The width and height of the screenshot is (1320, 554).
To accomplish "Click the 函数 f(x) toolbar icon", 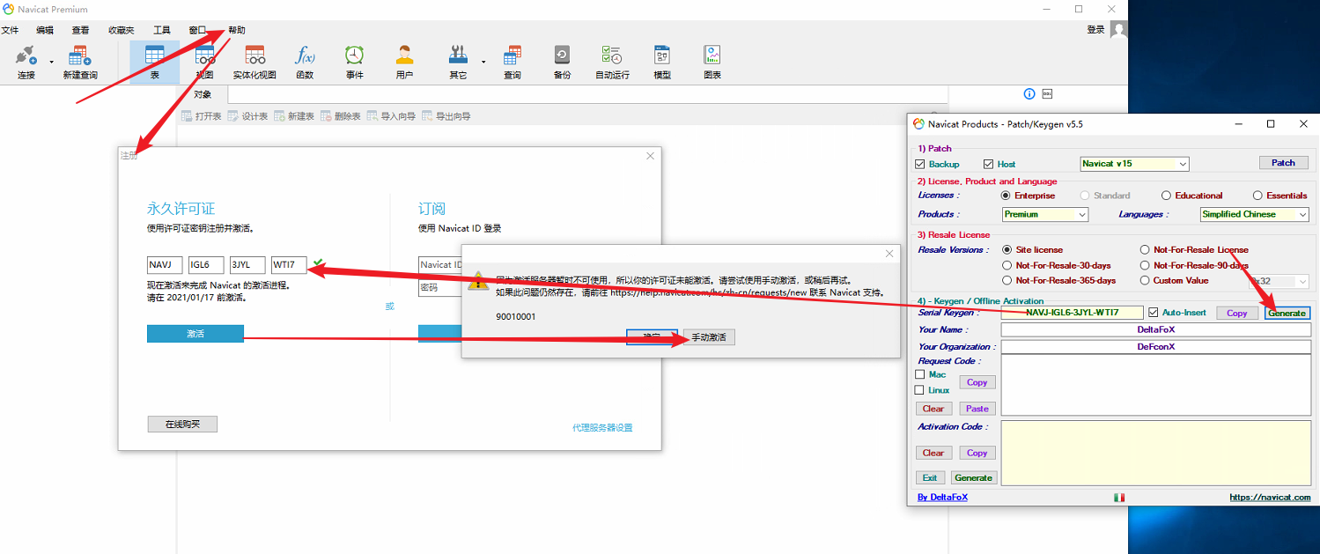I will pyautogui.click(x=305, y=62).
